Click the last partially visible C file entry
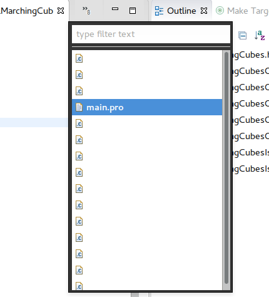Screen dimensions: 269x297 pyautogui.click(x=147, y=286)
